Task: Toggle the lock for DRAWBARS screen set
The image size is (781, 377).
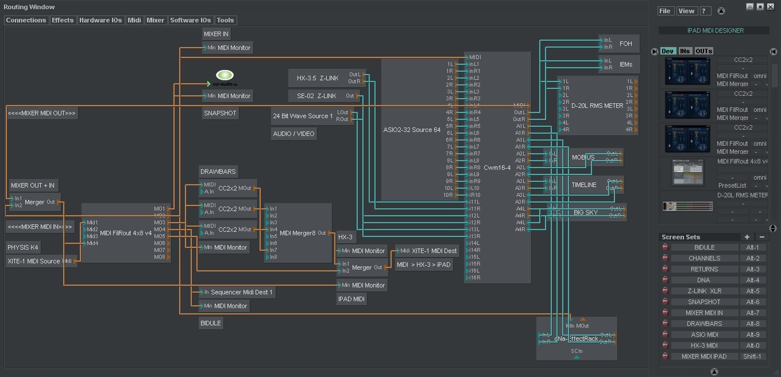Action: pyautogui.click(x=665, y=324)
